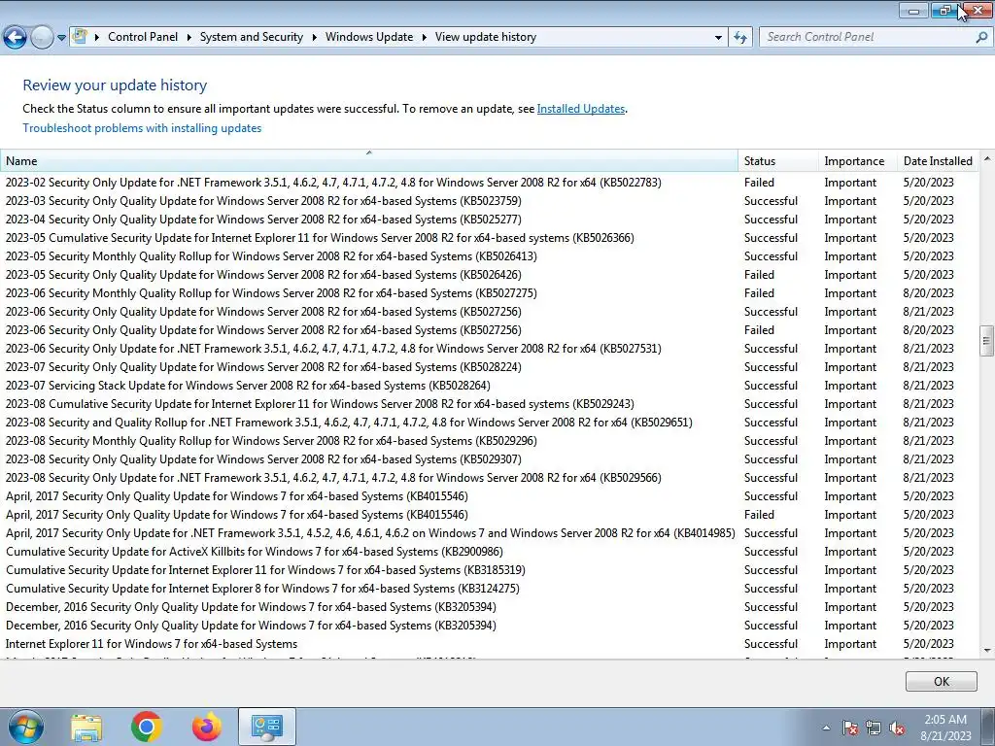Select KB3185319 Internet Explorer 11 update row

tap(489, 570)
